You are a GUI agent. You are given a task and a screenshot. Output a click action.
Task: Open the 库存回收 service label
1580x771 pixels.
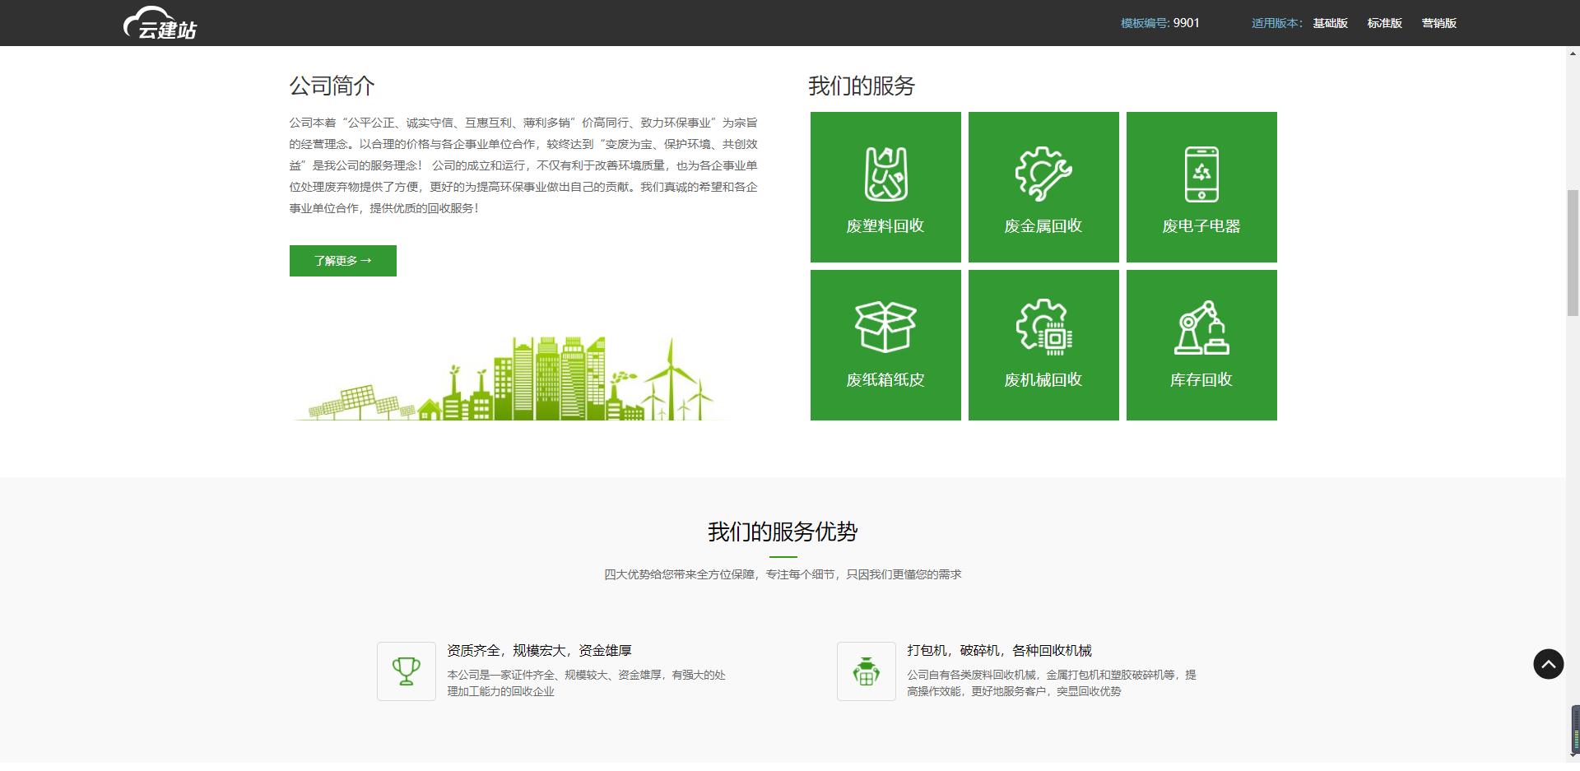pyautogui.click(x=1201, y=380)
